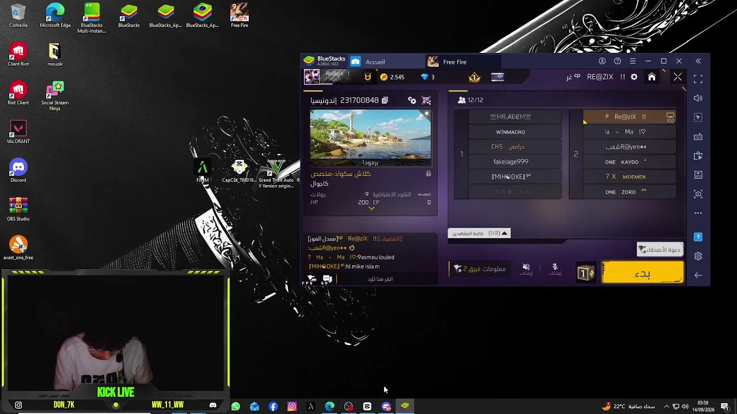Select player ONE KAYDO in team 2
737x414 pixels.
point(629,162)
